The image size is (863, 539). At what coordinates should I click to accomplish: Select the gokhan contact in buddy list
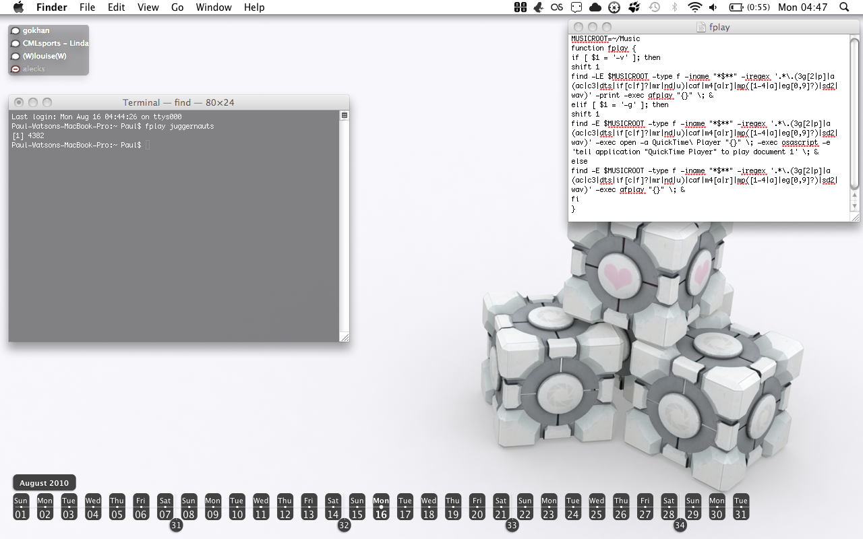click(x=36, y=30)
